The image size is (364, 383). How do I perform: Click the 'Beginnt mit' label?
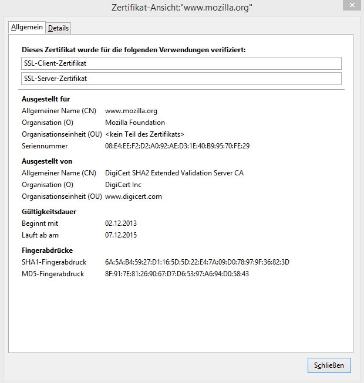click(40, 223)
